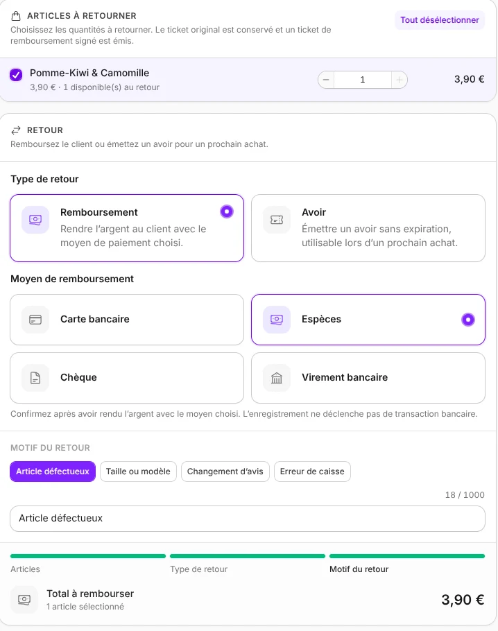Click the banknote icon next to Total à rembourser
The height and width of the screenshot is (631, 498).
pyautogui.click(x=24, y=600)
